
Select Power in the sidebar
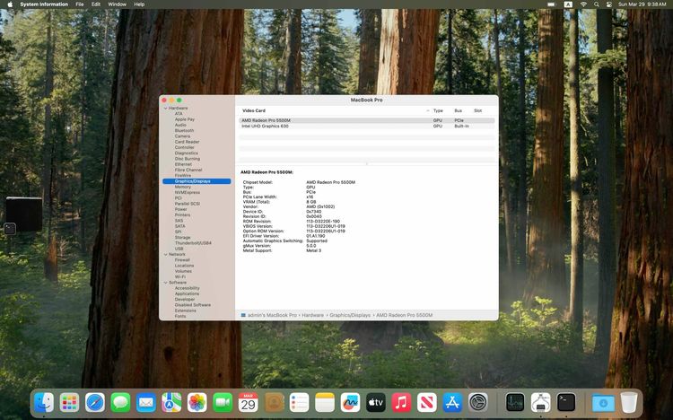tap(180, 210)
